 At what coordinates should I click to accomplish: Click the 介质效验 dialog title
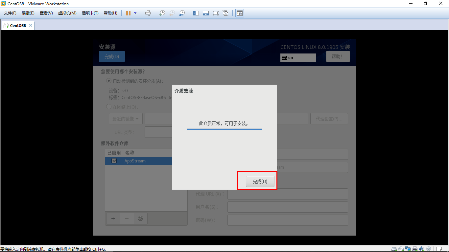(184, 91)
